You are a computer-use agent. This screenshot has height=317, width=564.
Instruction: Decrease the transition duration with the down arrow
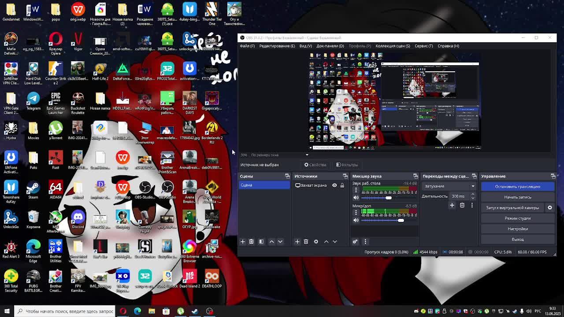click(473, 198)
